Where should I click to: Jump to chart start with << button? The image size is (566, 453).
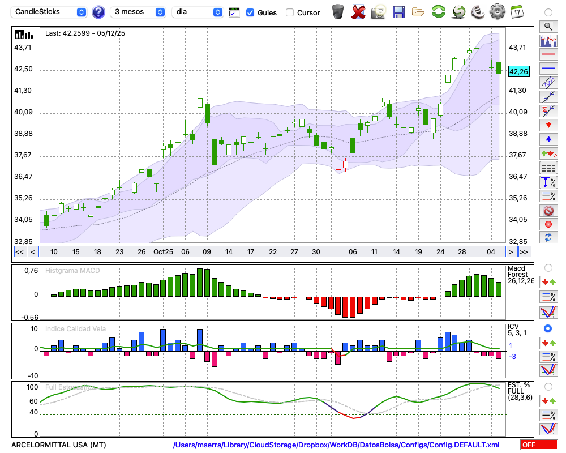(x=19, y=252)
